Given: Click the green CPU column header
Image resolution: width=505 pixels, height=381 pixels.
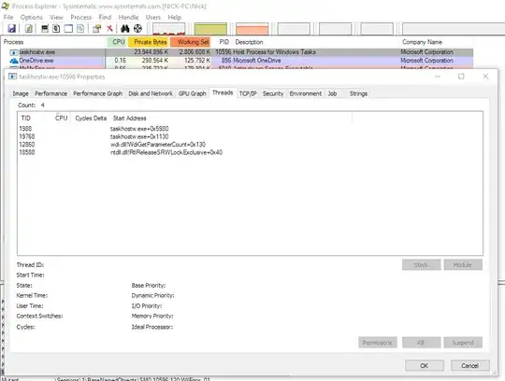Looking at the screenshot, I should point(118,42).
